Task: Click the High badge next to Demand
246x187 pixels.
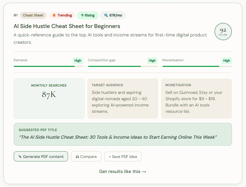Action: point(78,61)
